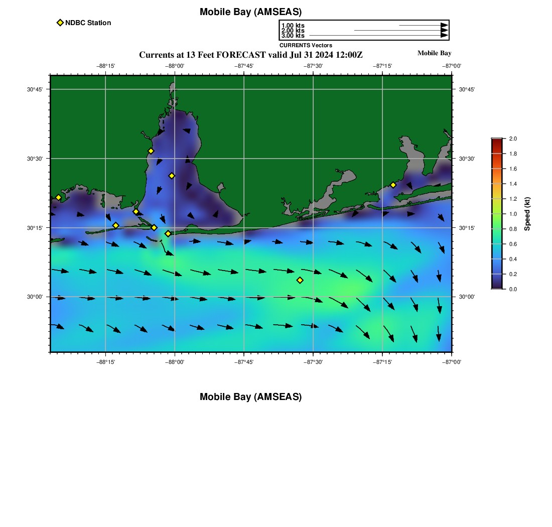Click the 'CURRENTS Vectors' caption under the legend
The width and height of the screenshot is (552, 527).
point(306,45)
